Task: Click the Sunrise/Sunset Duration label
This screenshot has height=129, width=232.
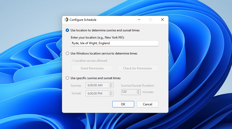Action: click(138, 86)
